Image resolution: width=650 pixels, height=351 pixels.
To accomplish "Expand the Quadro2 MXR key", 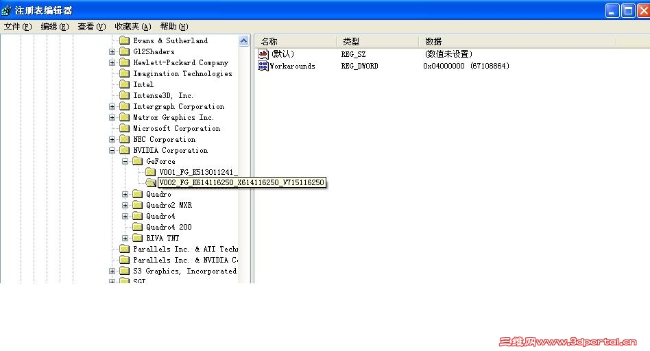I will click(125, 205).
